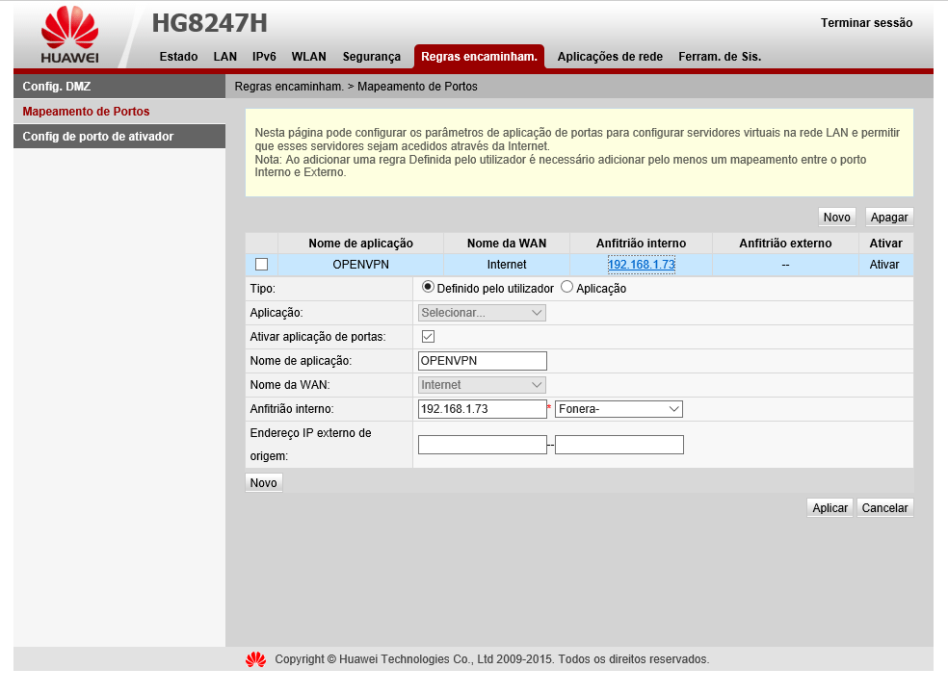Viewport: 948px width, 694px height.
Task: Click the small Huawei logo in footer
Action: [x=255, y=659]
